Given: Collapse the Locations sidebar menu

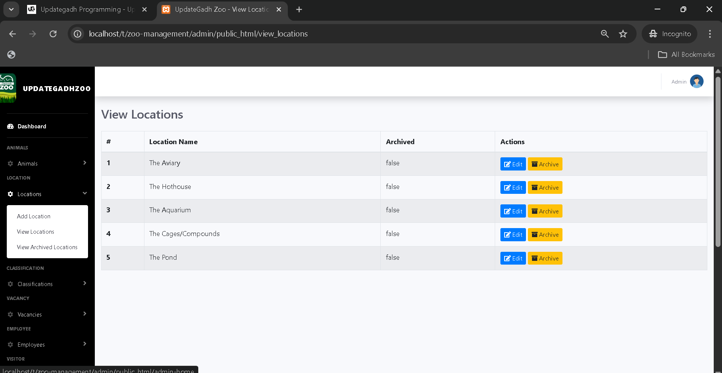Looking at the screenshot, I should pos(47,194).
